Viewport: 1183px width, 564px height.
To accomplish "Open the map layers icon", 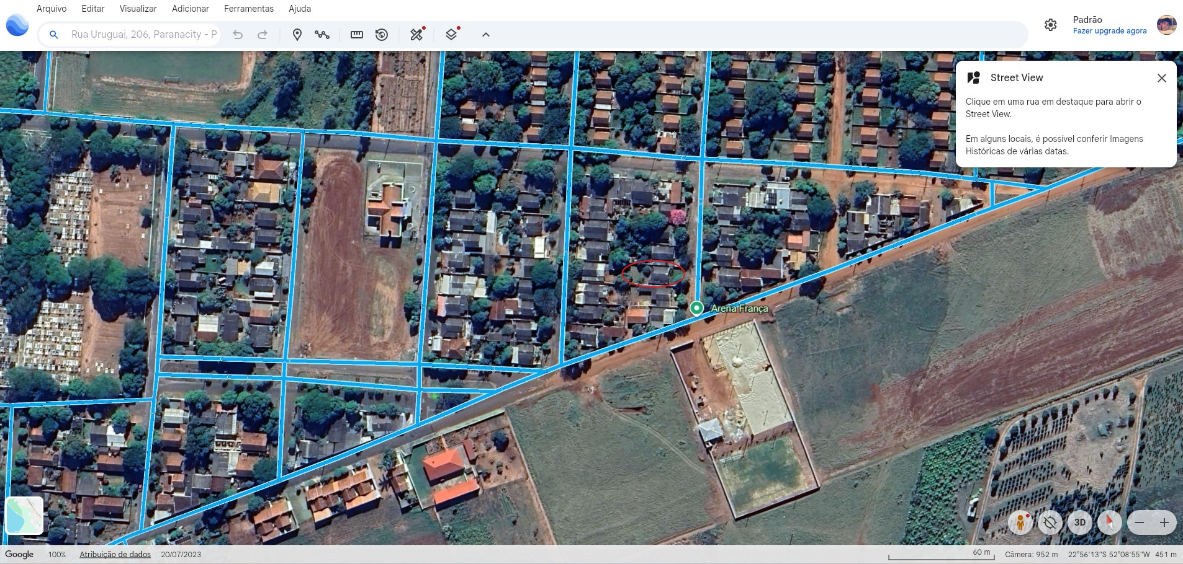I will [452, 35].
